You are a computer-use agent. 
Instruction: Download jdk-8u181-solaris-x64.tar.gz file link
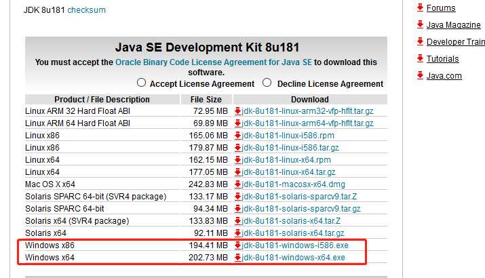293,233
